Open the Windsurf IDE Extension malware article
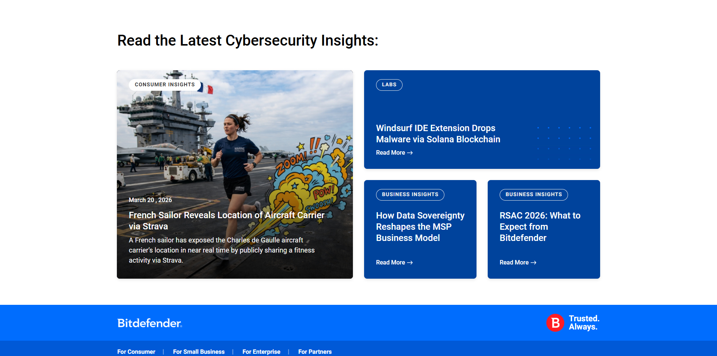The image size is (717, 356). pos(438,134)
